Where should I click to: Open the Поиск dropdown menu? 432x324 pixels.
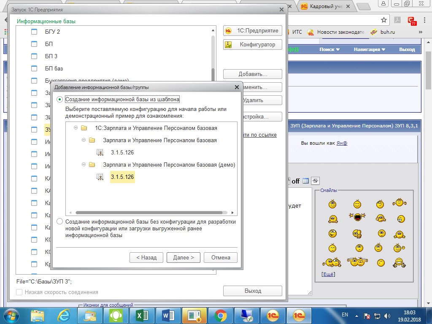329,49
